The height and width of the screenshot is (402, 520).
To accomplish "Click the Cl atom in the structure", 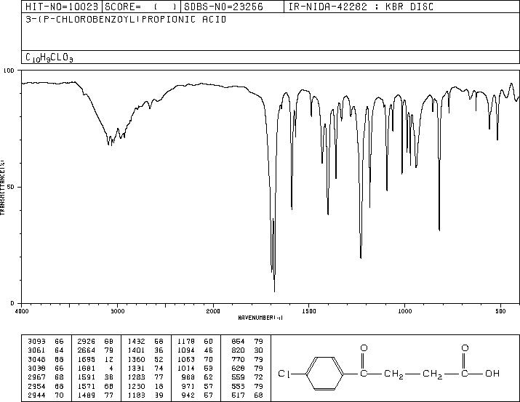I will tap(284, 374).
